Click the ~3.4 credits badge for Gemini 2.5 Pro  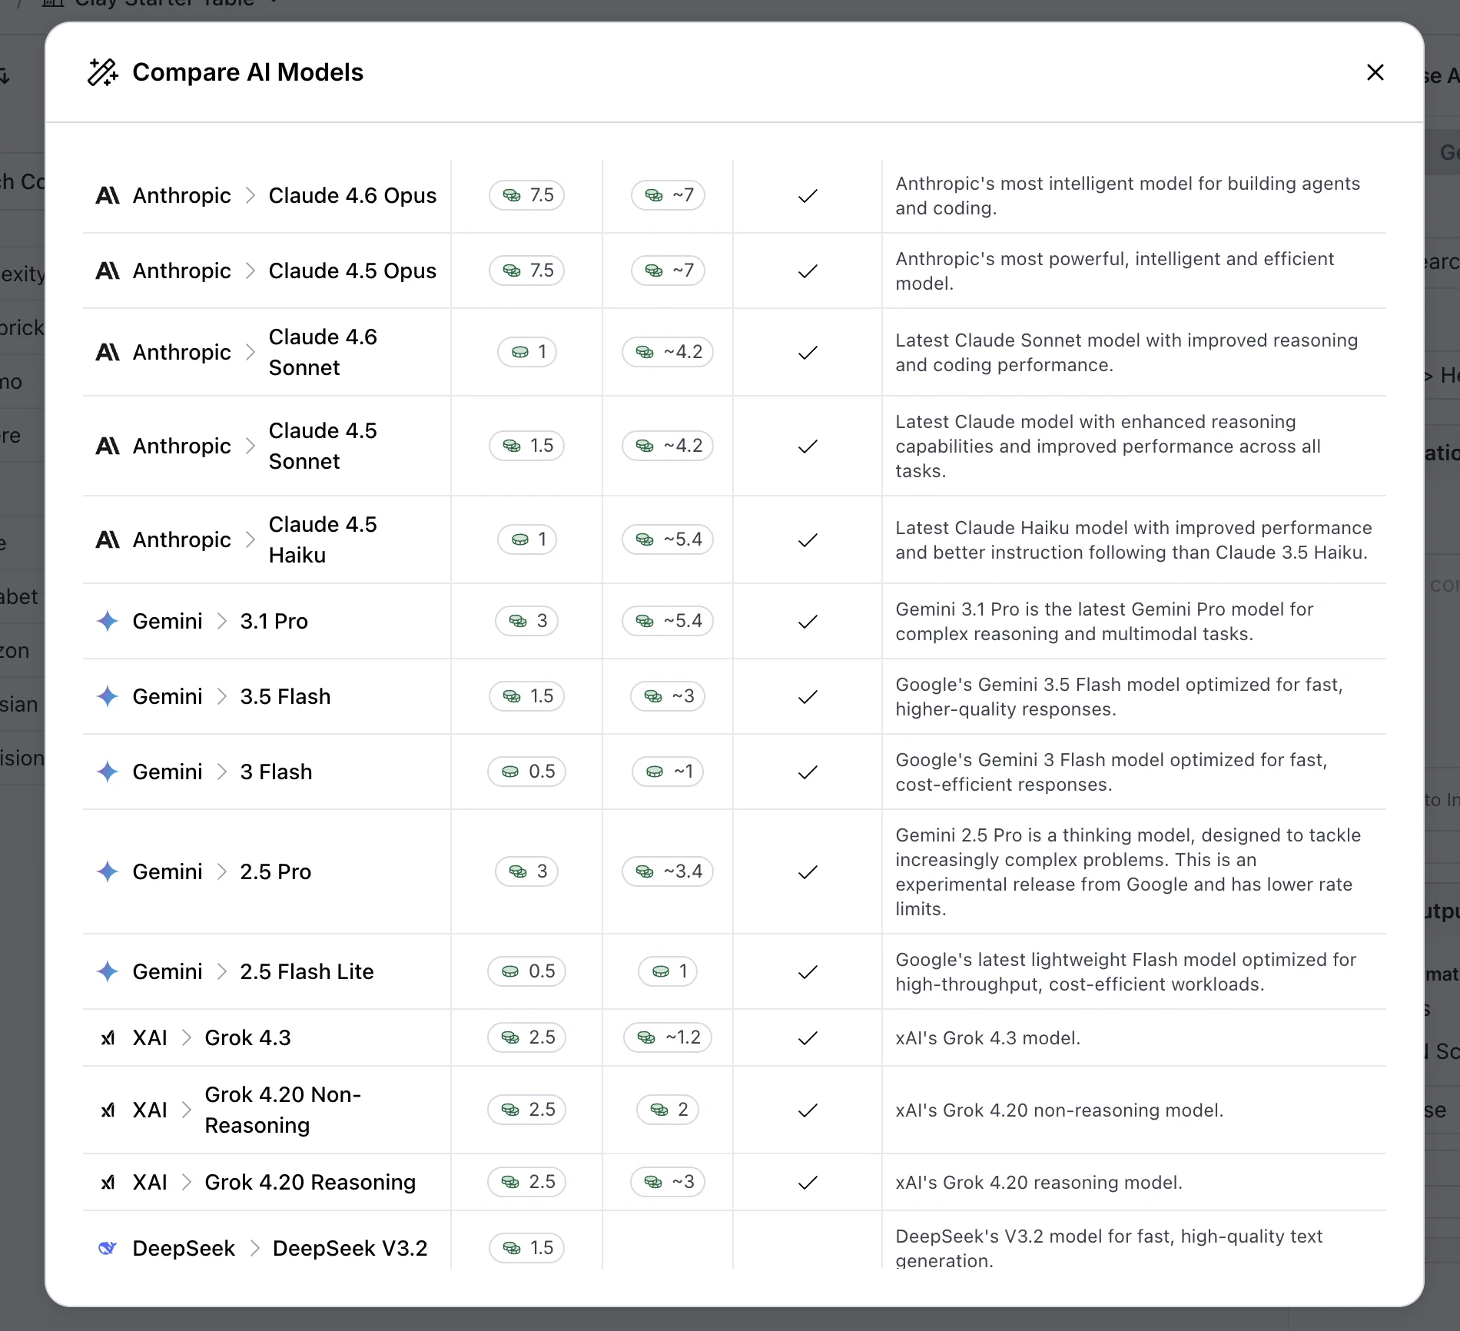668,871
